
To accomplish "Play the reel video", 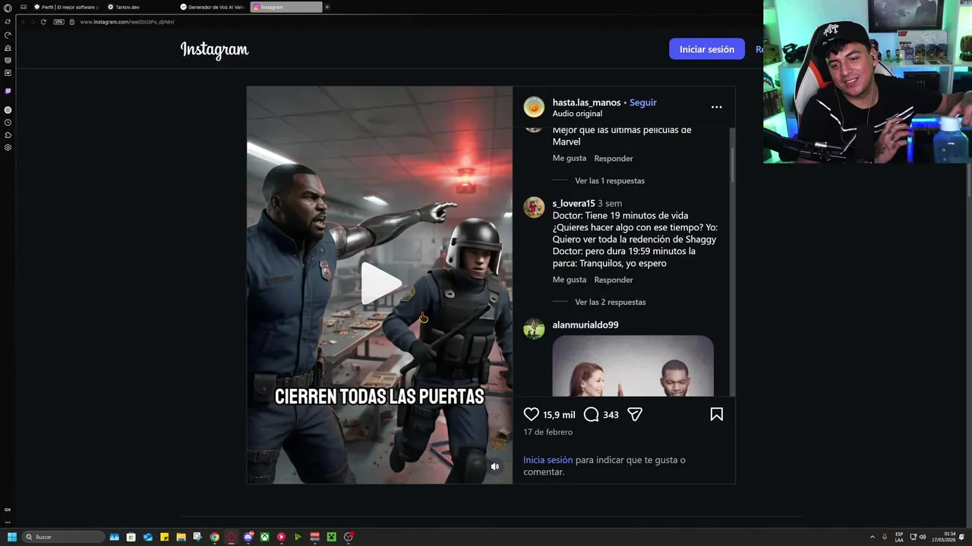I will (x=380, y=284).
